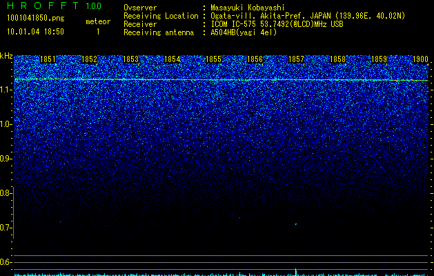Click the kHz axis unit label

point(6,56)
